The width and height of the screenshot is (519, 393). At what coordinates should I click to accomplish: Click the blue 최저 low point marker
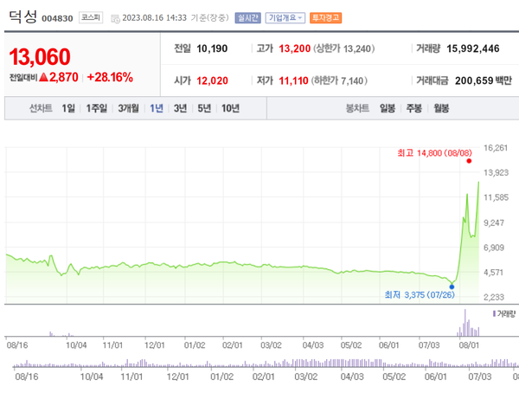tap(452, 286)
